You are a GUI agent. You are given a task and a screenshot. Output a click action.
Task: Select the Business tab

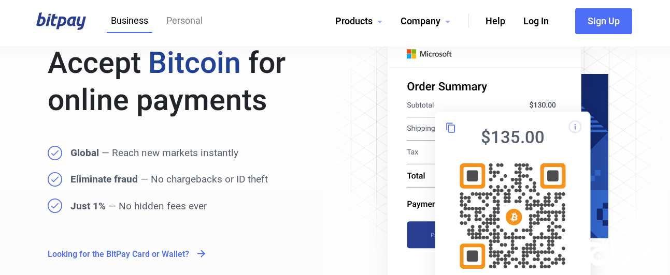coord(130,21)
